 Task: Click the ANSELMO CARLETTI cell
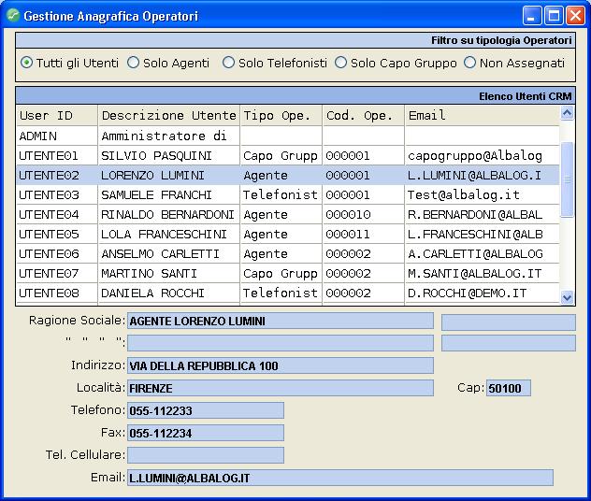click(x=169, y=253)
